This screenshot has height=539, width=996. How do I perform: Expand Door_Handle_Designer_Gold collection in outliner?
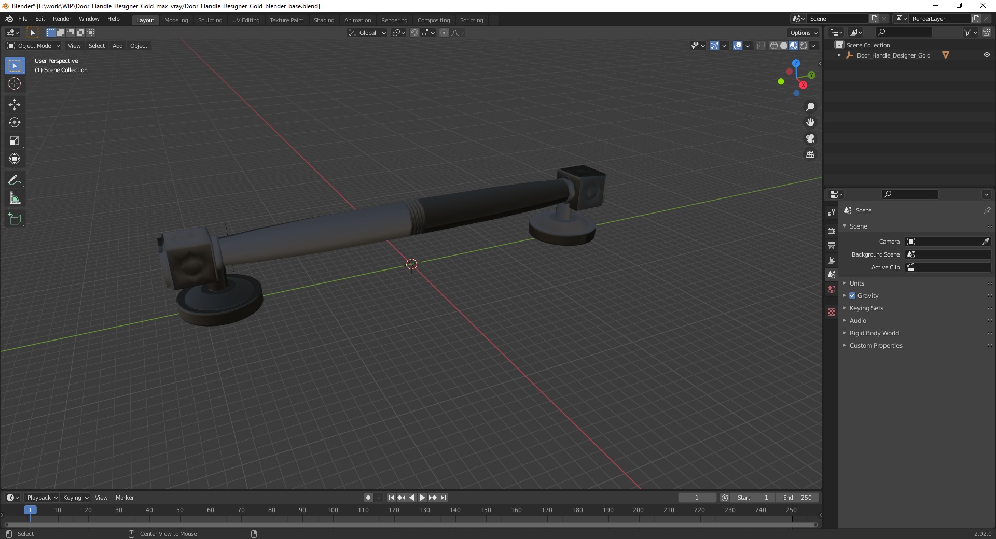(x=839, y=55)
